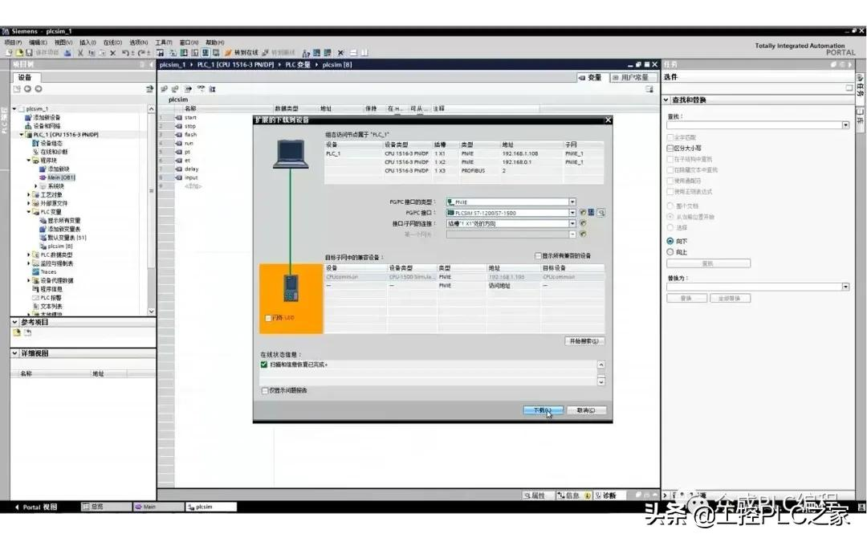This screenshot has width=867, height=542.
Task: Click the 转到在线 (Go online) toolbar icon
Action: (242, 52)
